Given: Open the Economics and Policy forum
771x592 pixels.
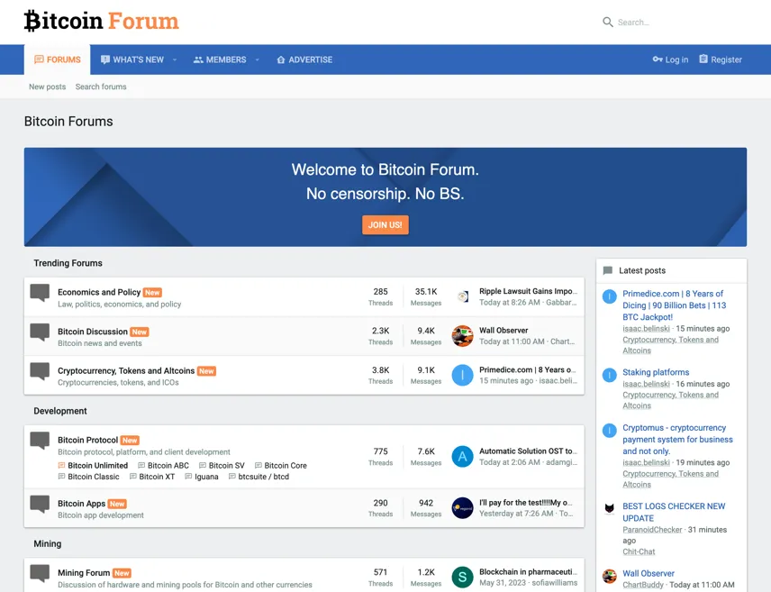Looking at the screenshot, I should pyautogui.click(x=99, y=292).
